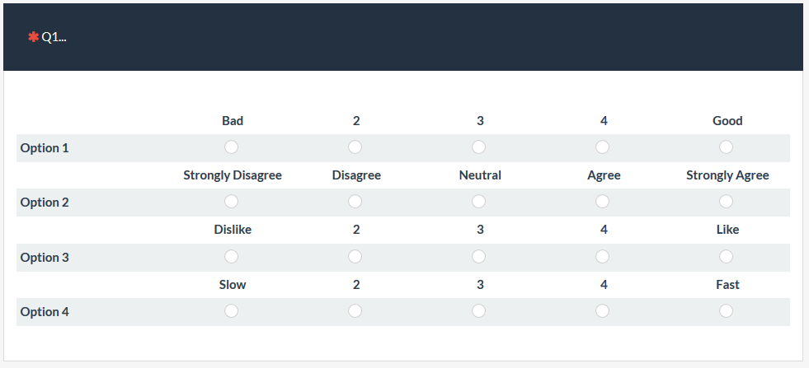Select Strongly Agree for Option 2
The width and height of the screenshot is (809, 368).
point(727,202)
